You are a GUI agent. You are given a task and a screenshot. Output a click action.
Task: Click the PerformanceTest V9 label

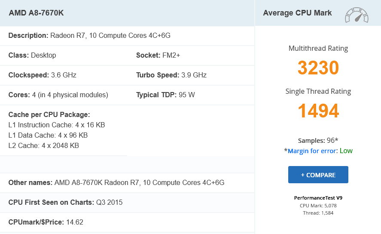coord(318,198)
